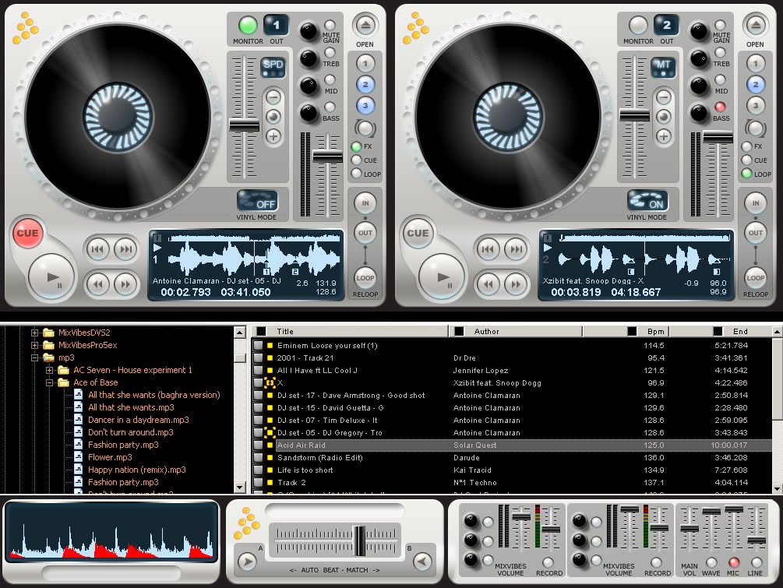Toggle the MUTE GAIN button on deck 1
The width and height of the screenshot is (783, 588).
click(330, 25)
